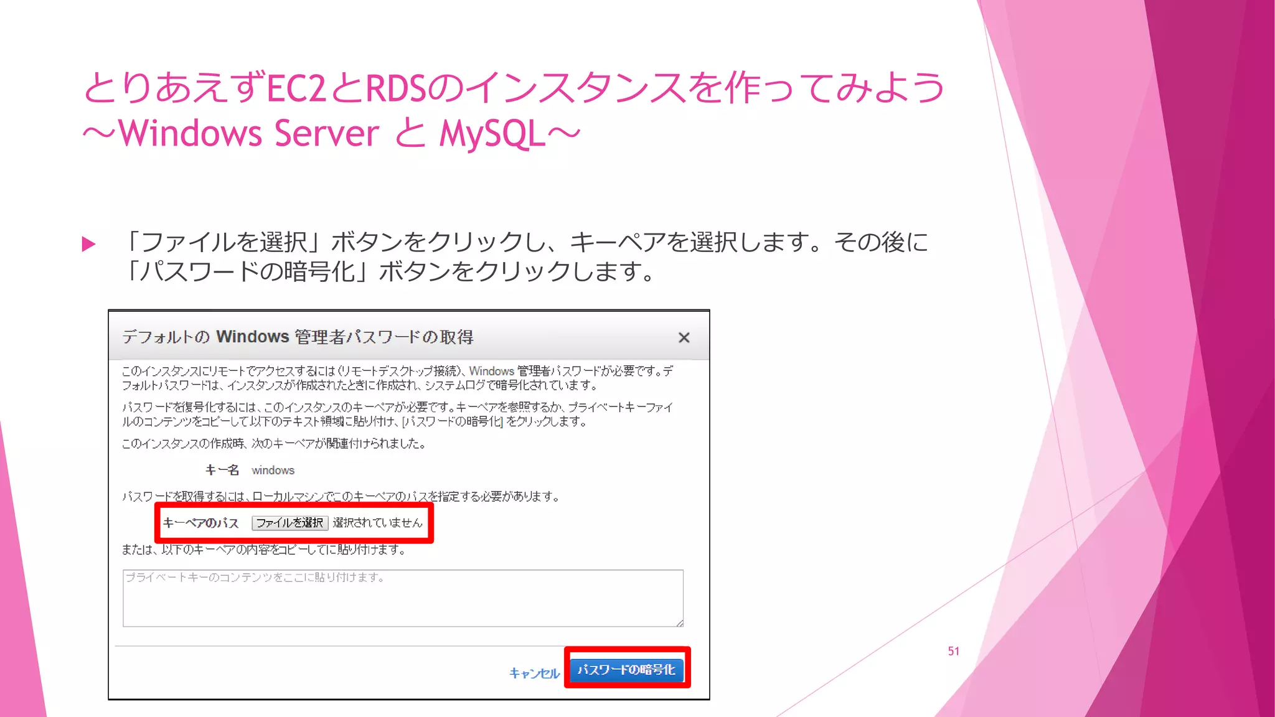Click the ファイルを選択 button
The width and height of the screenshot is (1275, 717).
click(289, 523)
